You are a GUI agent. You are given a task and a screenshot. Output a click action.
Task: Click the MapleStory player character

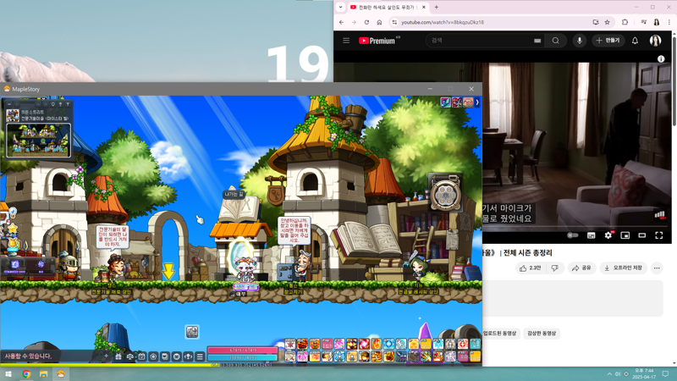245,269
